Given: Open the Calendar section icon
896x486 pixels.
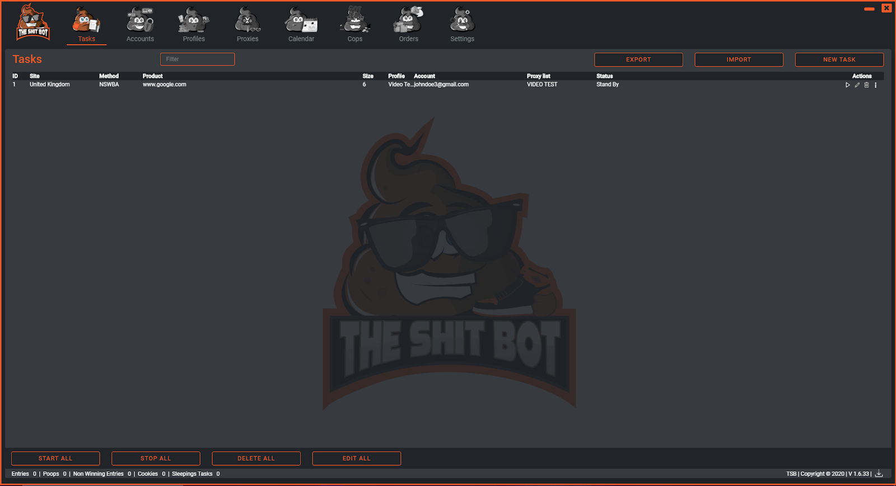Looking at the screenshot, I should click(x=301, y=21).
